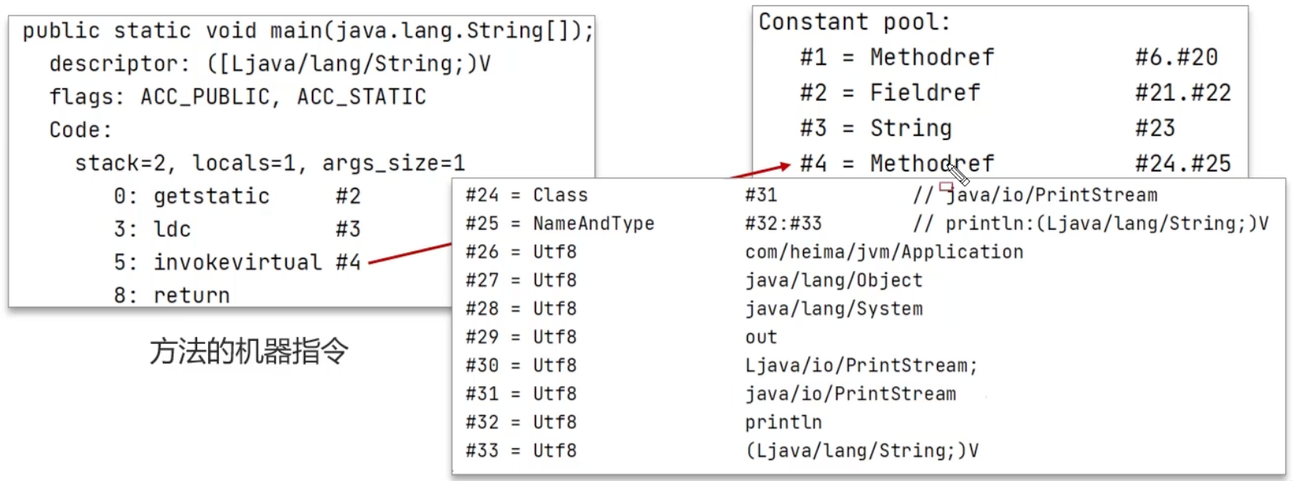Screen dimensions: 1292x481
Task: Click the red arrowhead pointing to #4
Action: (784, 167)
